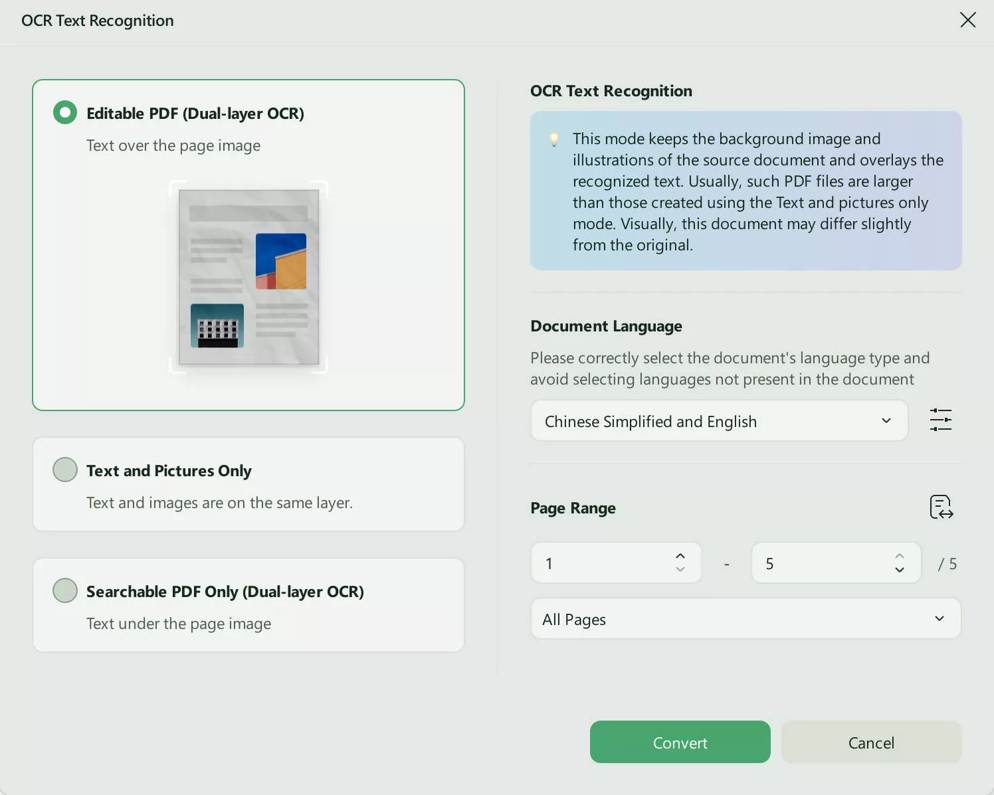Click Cancel to dismiss the dialog
Screen dimensions: 994x795
[871, 742]
